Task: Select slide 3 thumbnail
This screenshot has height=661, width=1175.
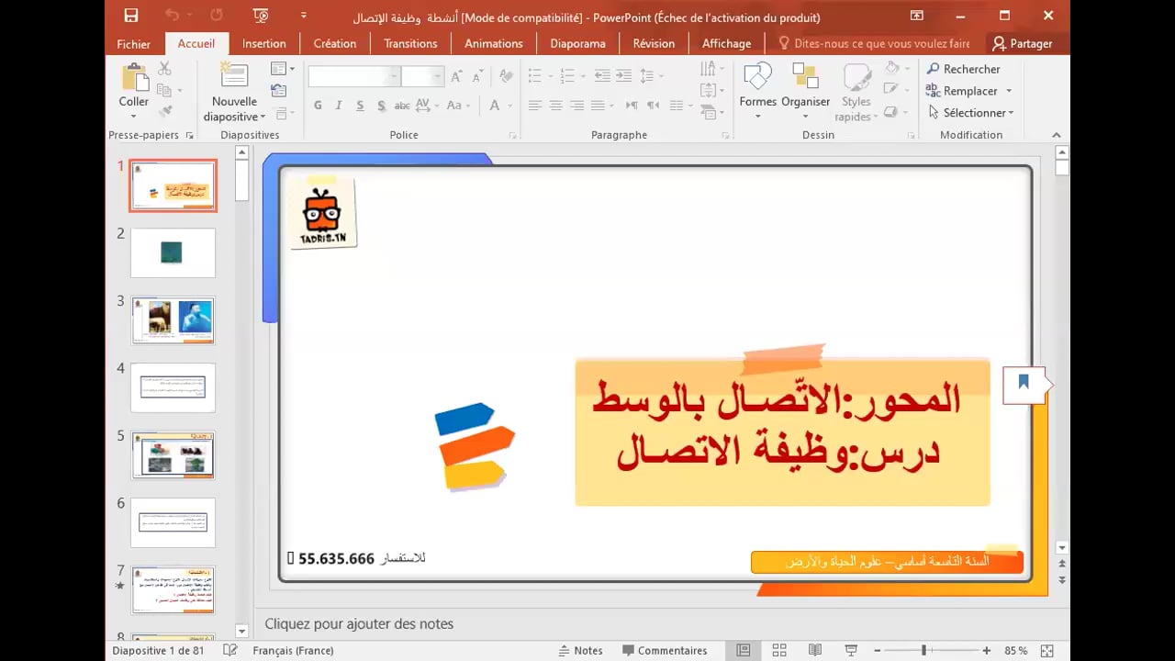Action: coord(173,320)
